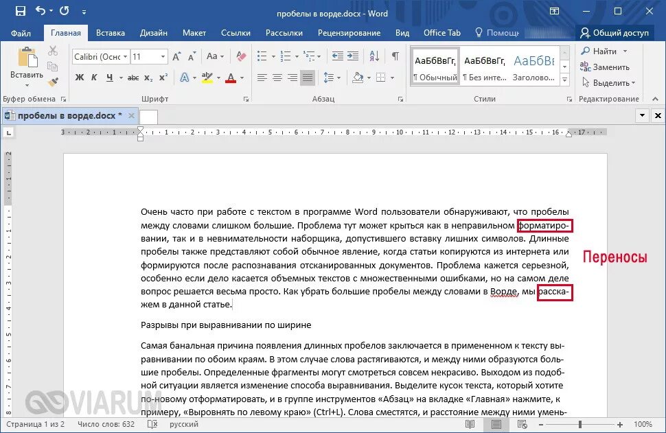
Task: Start a bulleted list
Action: pos(262,56)
